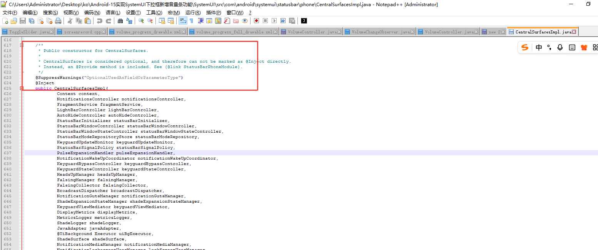Switch to the ToggleSlider.java tab
The image size is (598, 250).
[28, 32]
